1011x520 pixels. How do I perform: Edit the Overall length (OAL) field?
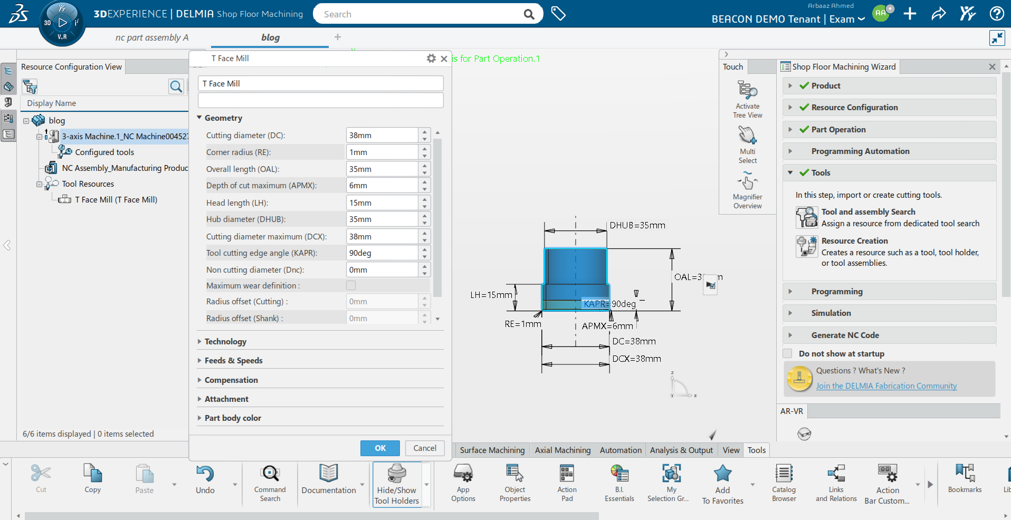(382, 169)
